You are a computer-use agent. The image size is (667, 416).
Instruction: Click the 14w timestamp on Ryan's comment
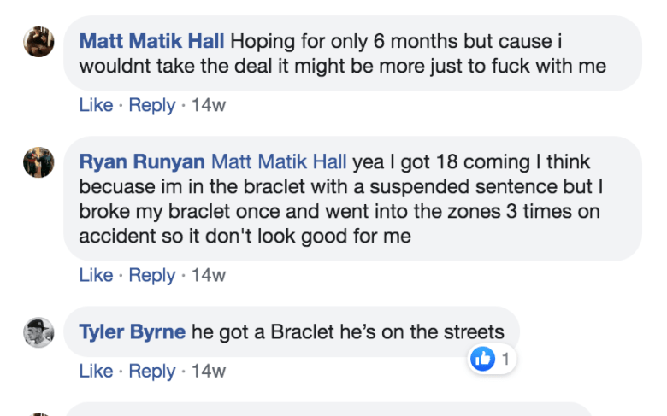point(209,275)
